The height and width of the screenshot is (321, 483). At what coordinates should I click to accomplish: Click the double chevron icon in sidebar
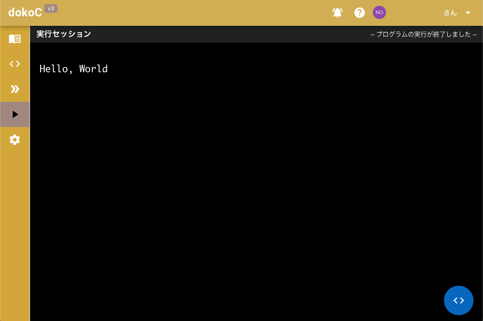pos(15,89)
